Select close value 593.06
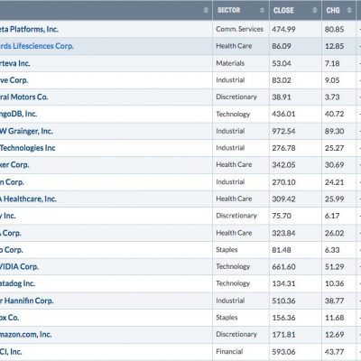 283,351
